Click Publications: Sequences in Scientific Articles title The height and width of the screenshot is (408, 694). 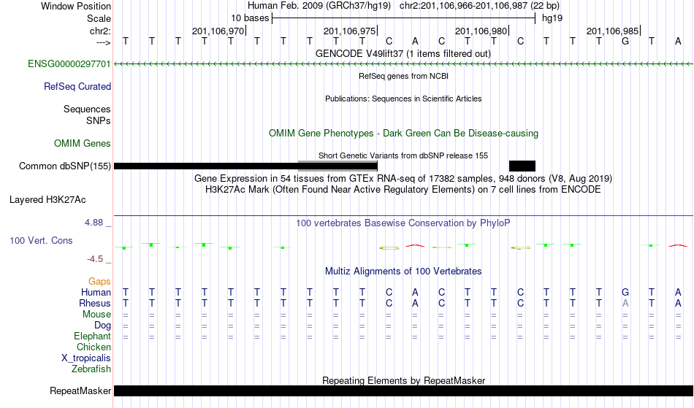pos(403,99)
